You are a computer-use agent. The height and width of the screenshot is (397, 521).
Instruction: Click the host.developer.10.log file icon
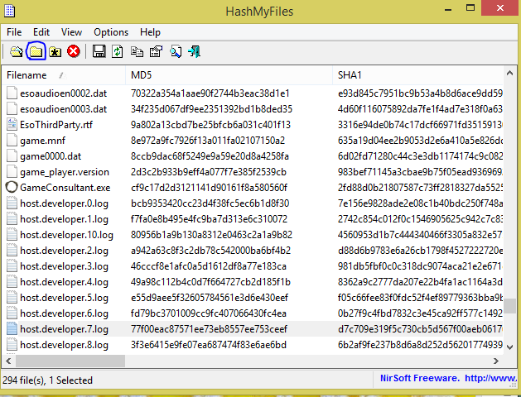[12, 235]
